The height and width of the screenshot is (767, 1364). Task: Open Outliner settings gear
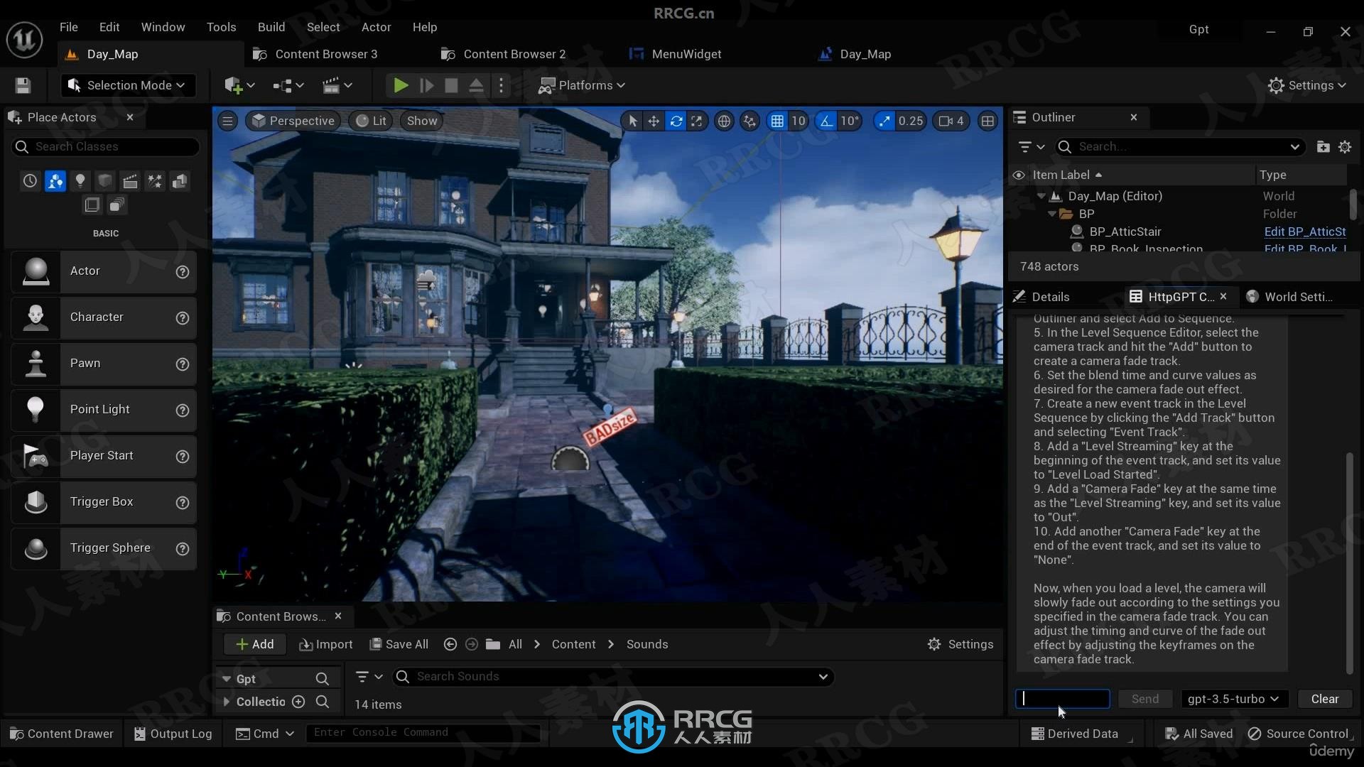pos(1345,146)
